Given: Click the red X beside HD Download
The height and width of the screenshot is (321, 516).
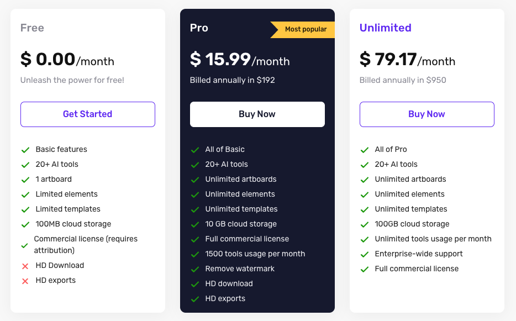Looking at the screenshot, I should pyautogui.click(x=25, y=266).
